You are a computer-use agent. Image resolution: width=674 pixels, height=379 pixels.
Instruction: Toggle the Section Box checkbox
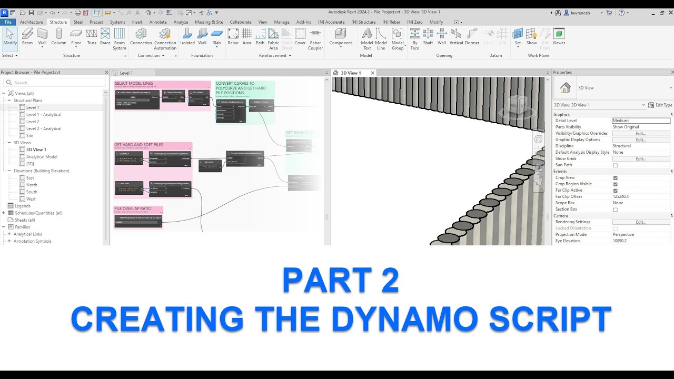tap(615, 210)
